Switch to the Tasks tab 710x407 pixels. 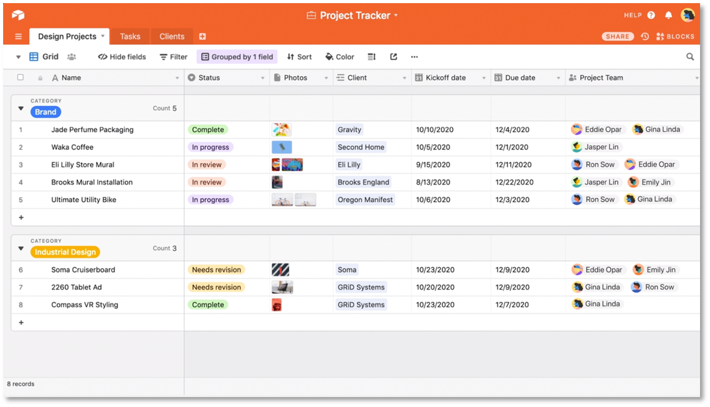pos(129,36)
